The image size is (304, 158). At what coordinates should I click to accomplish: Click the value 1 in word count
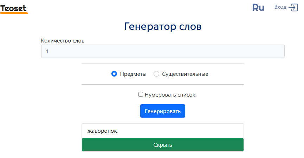pos(47,52)
